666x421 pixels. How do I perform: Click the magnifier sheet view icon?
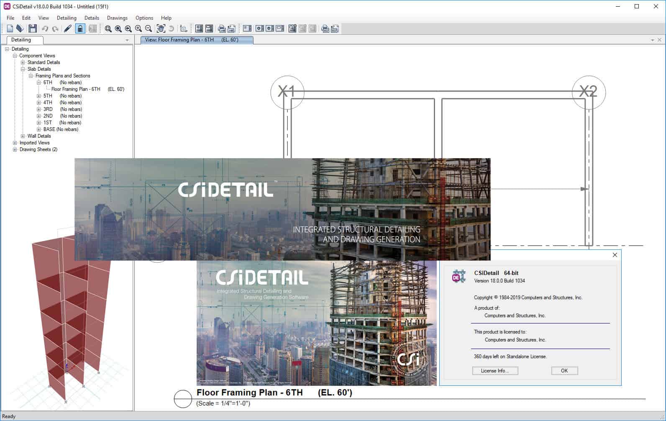click(292, 28)
